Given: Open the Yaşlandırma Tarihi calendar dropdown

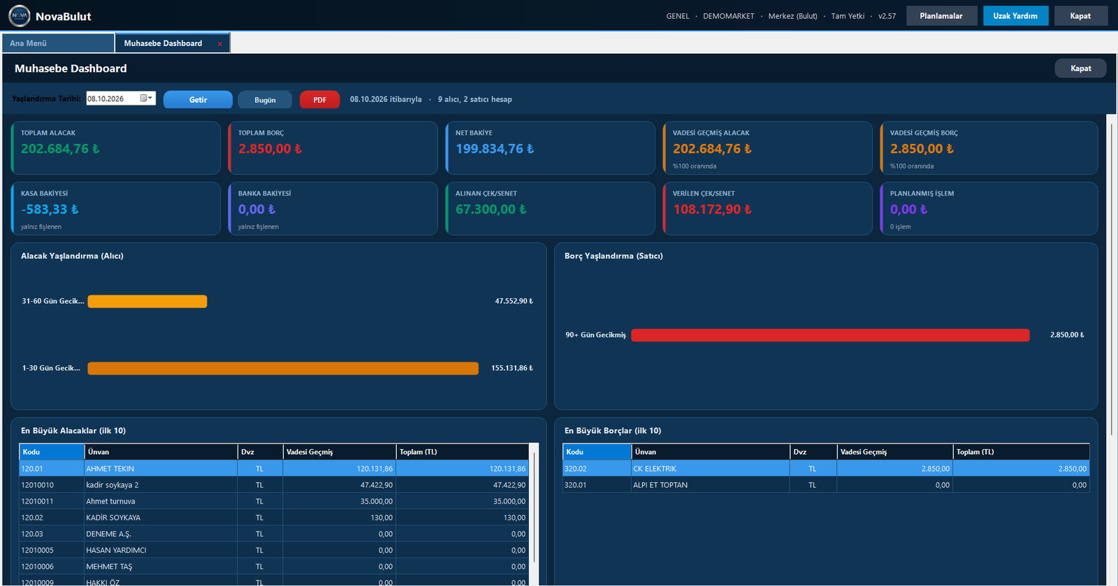Looking at the screenshot, I should tap(147, 98).
